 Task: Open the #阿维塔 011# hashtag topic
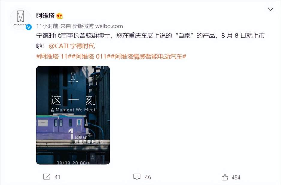tap(91, 56)
